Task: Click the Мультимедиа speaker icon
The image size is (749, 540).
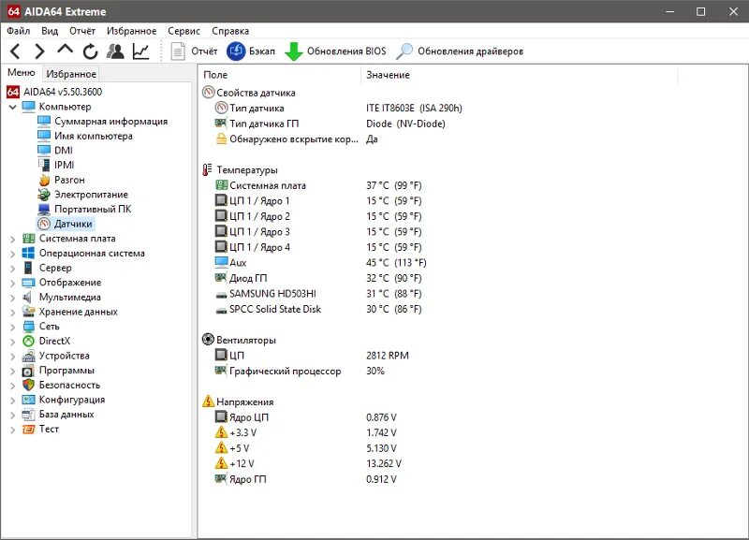Action: point(29,297)
